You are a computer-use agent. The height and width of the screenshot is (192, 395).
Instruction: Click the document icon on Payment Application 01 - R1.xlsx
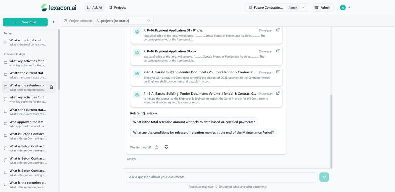[x=137, y=32]
